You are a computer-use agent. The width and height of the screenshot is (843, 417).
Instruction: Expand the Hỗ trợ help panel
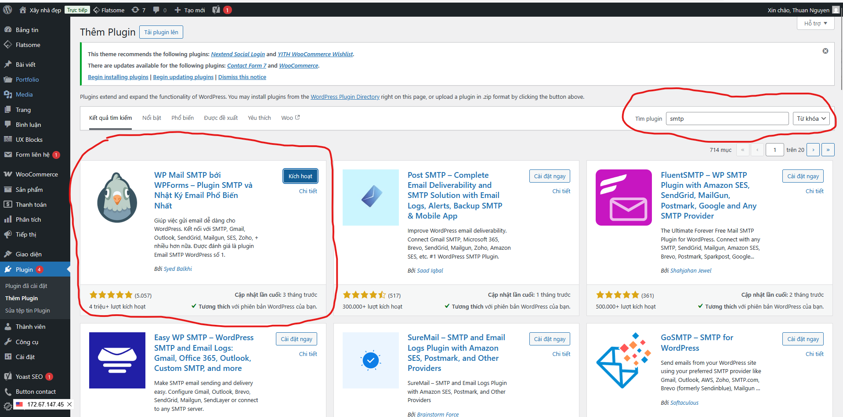(815, 23)
